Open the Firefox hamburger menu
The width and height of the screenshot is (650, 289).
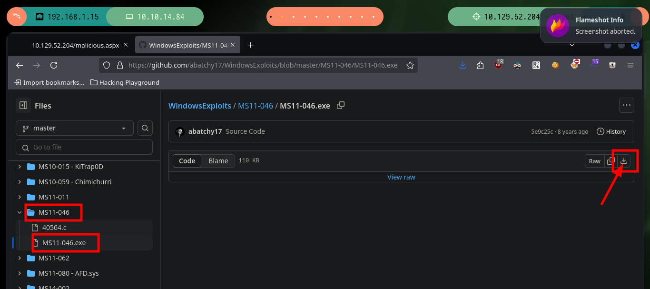[630, 65]
